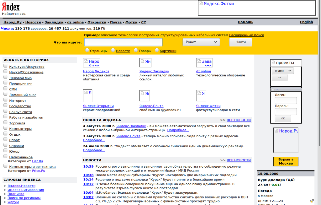Click the Пароль input field
Screen dimensions: 321x205
[x=286, y=111]
